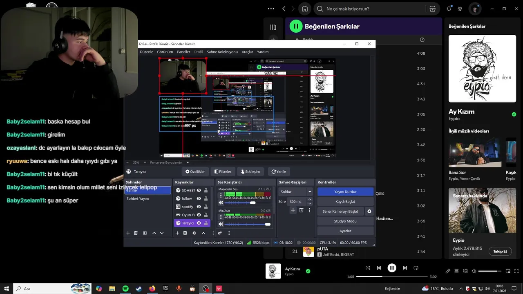Open the scene filters icon in Sahneler
The image size is (523, 294).
[145, 233]
